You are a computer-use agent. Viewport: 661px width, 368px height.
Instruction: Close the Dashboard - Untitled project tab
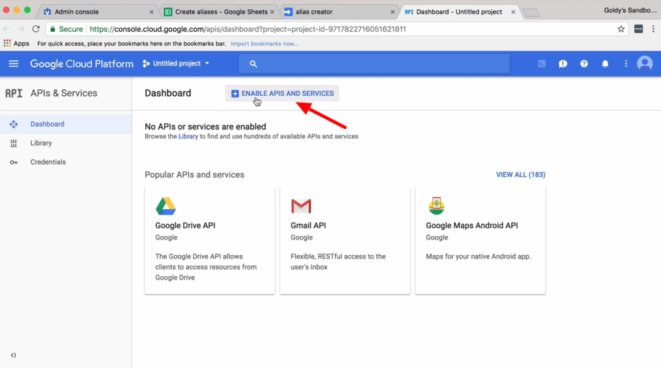(513, 12)
